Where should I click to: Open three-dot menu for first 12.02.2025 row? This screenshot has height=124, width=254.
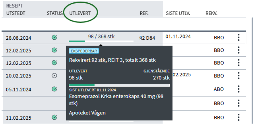coord(238,50)
